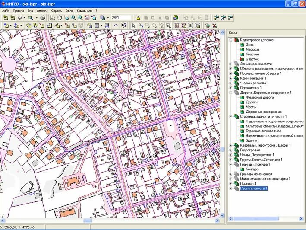Viewport: 306px width, 230px height.
Task: Click the measure coordinates axes icon
Action: [53, 18]
